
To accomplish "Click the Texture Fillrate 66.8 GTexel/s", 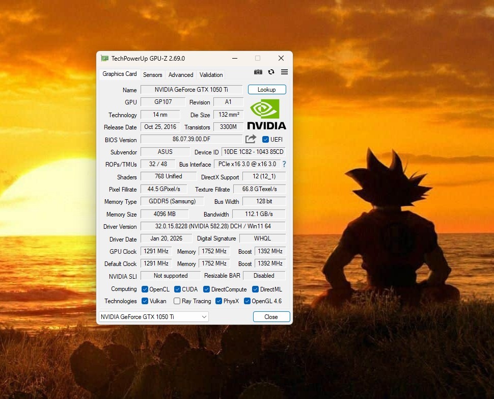I will [260, 189].
